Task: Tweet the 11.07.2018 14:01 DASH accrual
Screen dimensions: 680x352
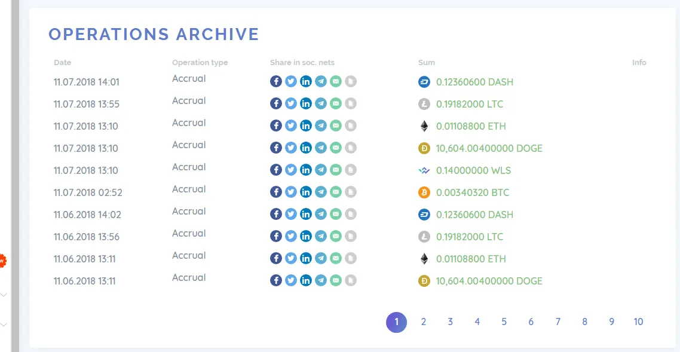Action: point(291,81)
